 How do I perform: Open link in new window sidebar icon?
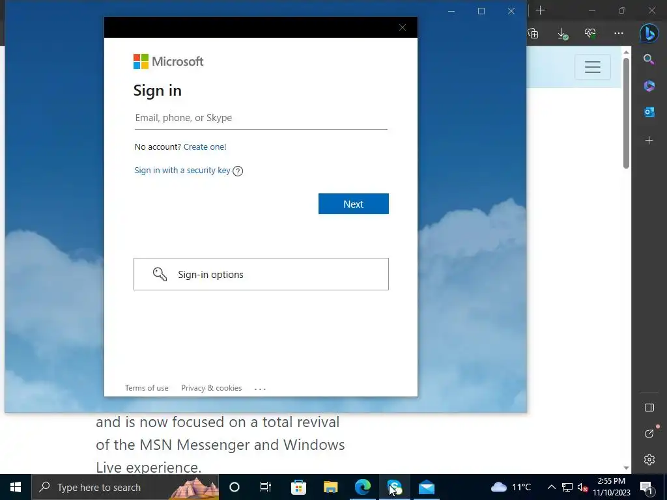(x=649, y=434)
